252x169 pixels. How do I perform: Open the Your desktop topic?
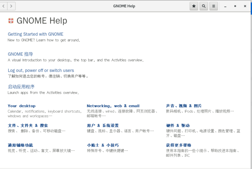pyautogui.click(x=22, y=106)
